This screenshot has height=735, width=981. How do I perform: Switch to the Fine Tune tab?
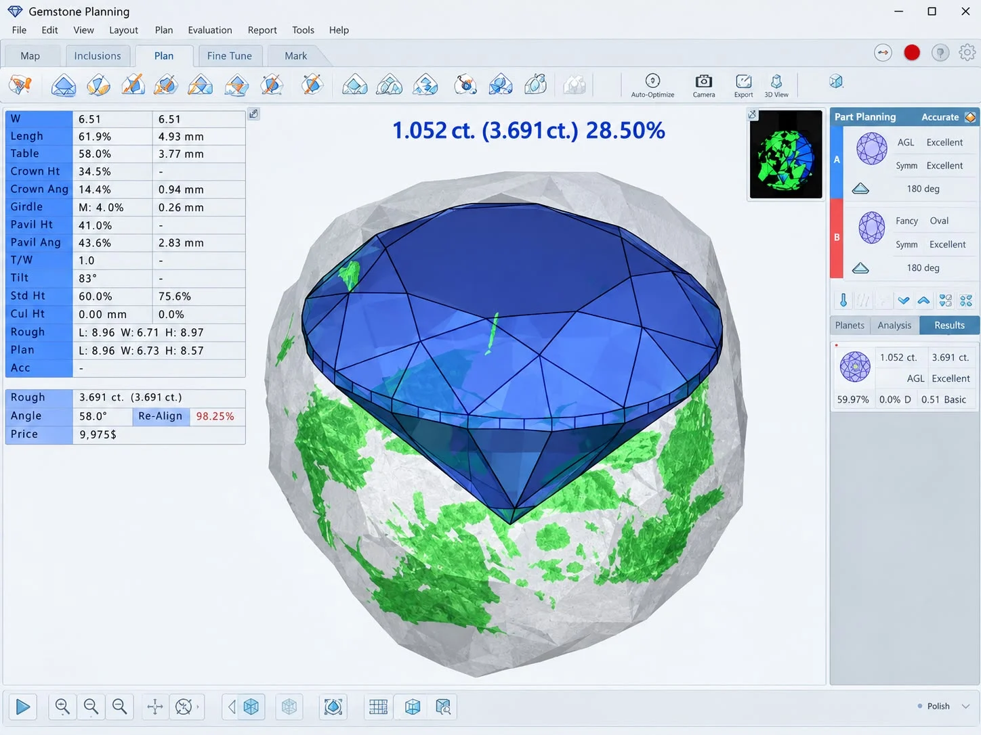pos(229,56)
